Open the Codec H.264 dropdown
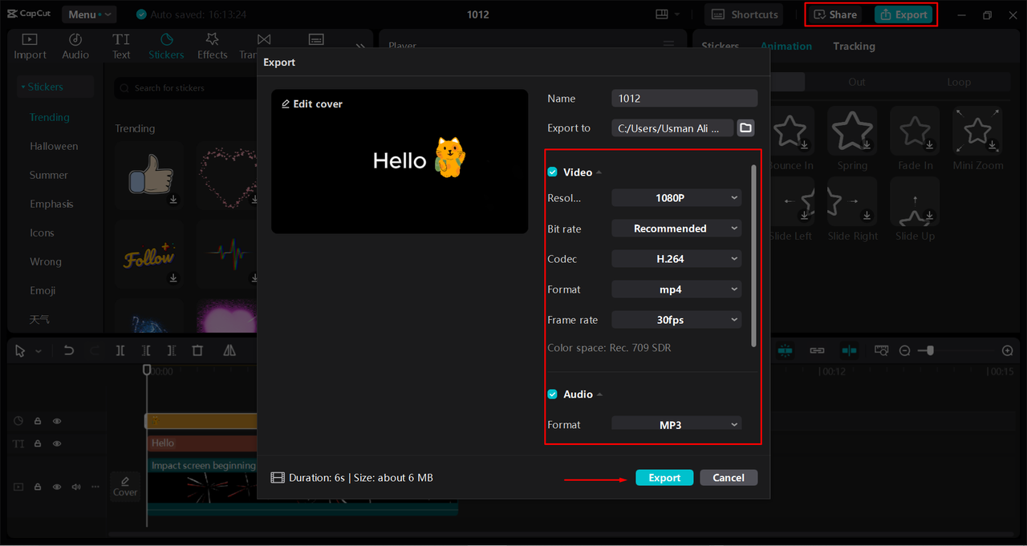The width and height of the screenshot is (1027, 546). point(676,259)
